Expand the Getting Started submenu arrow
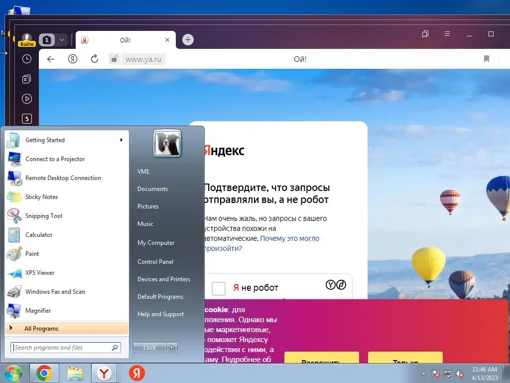This screenshot has height=383, width=510. click(122, 140)
